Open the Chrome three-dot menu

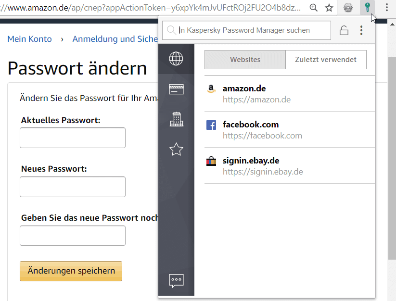coord(387,8)
